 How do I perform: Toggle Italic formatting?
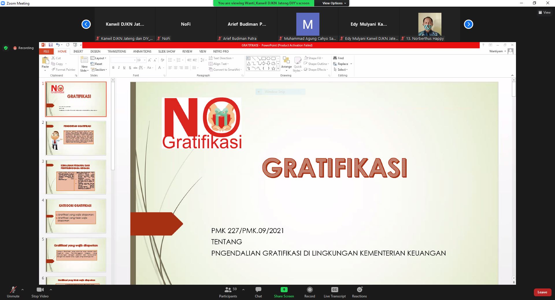[119, 67]
